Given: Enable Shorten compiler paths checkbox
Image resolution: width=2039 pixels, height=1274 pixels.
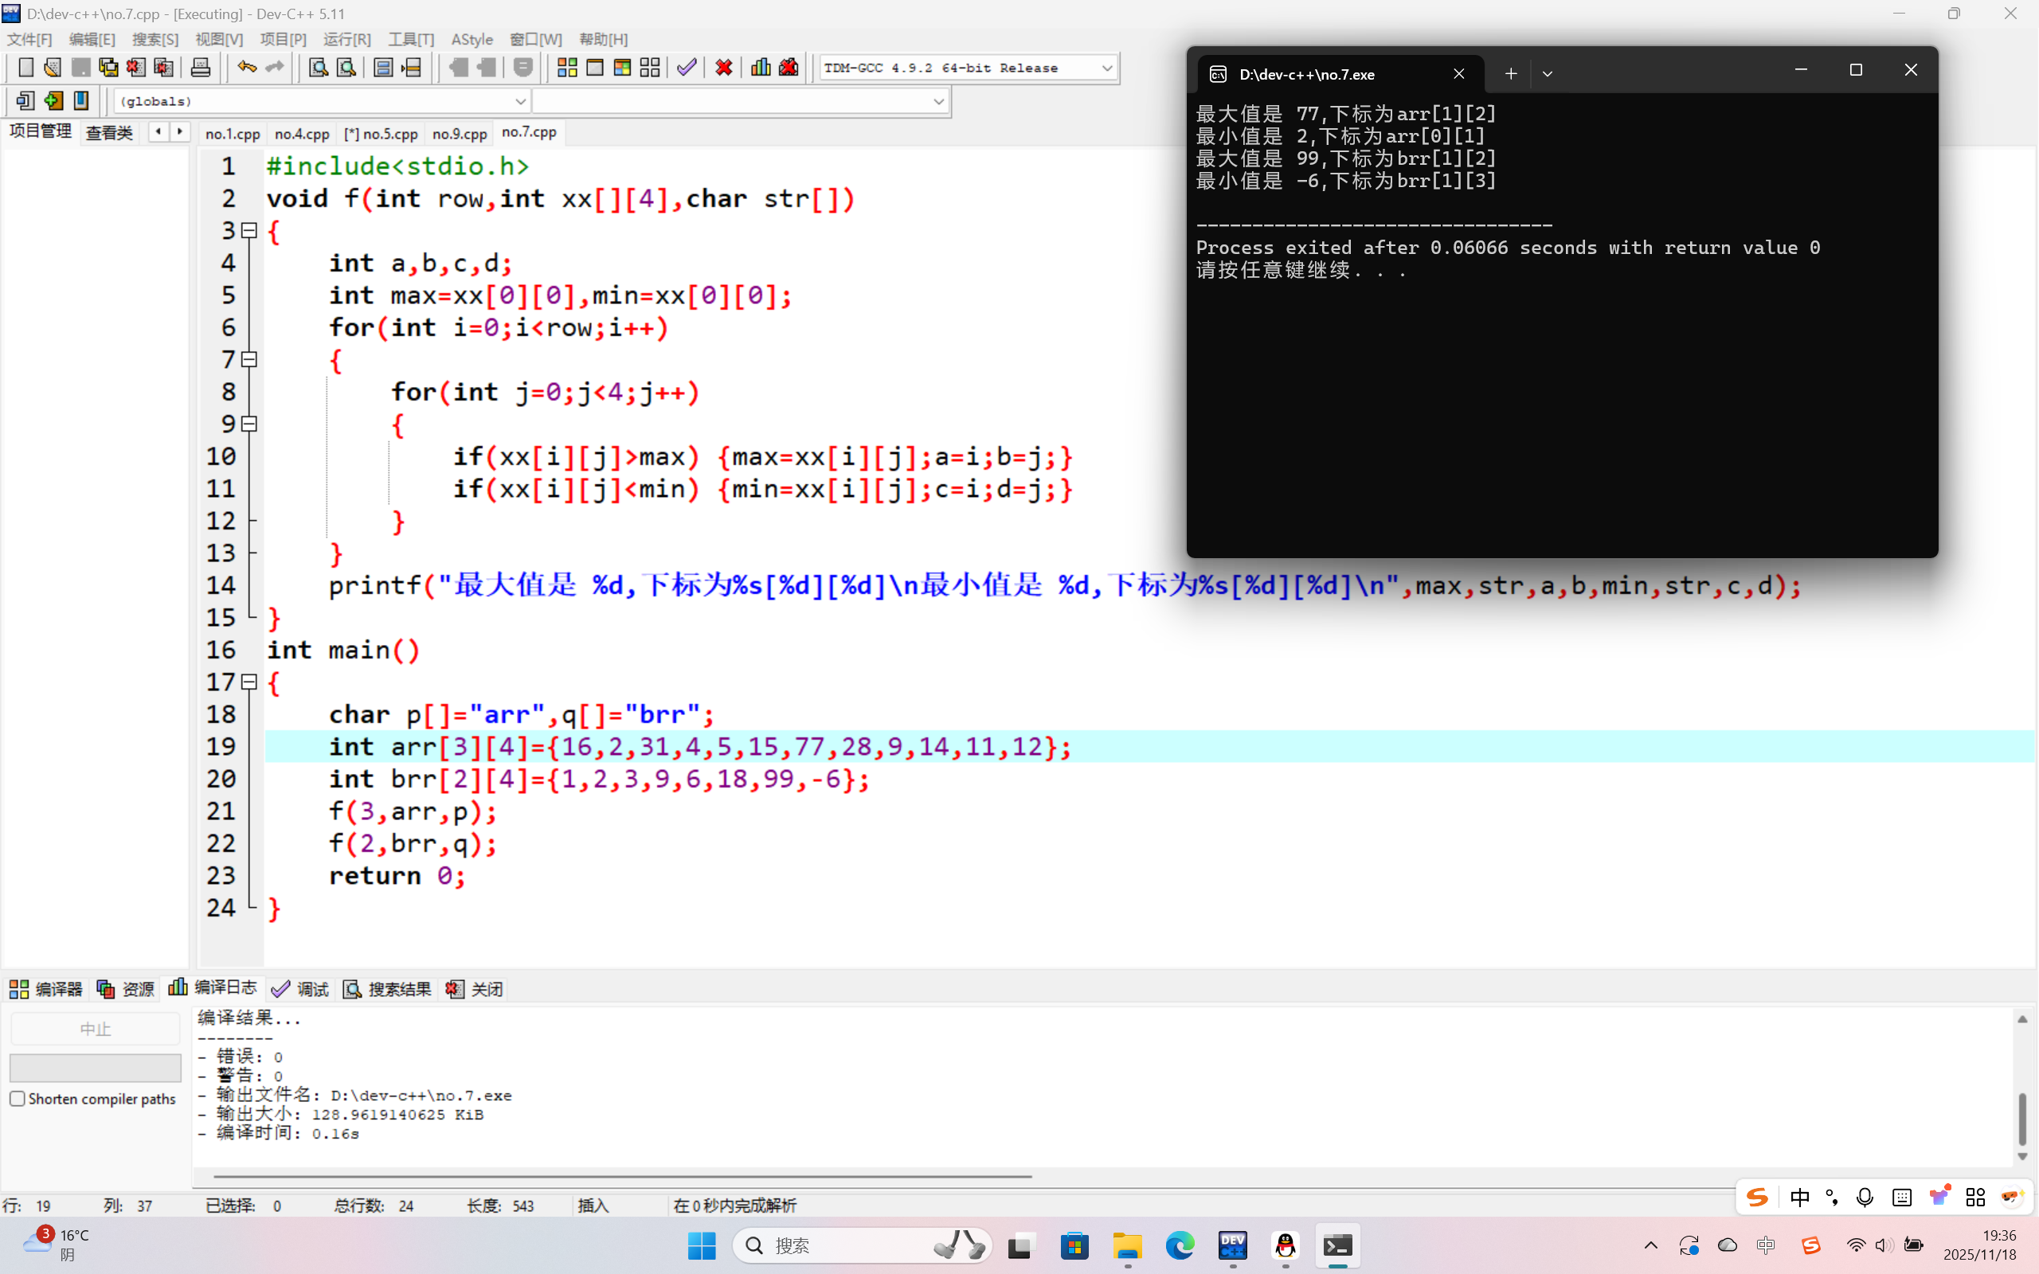Looking at the screenshot, I should coord(18,1099).
